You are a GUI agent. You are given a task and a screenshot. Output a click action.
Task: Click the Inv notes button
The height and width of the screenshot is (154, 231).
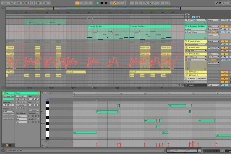[24, 102]
